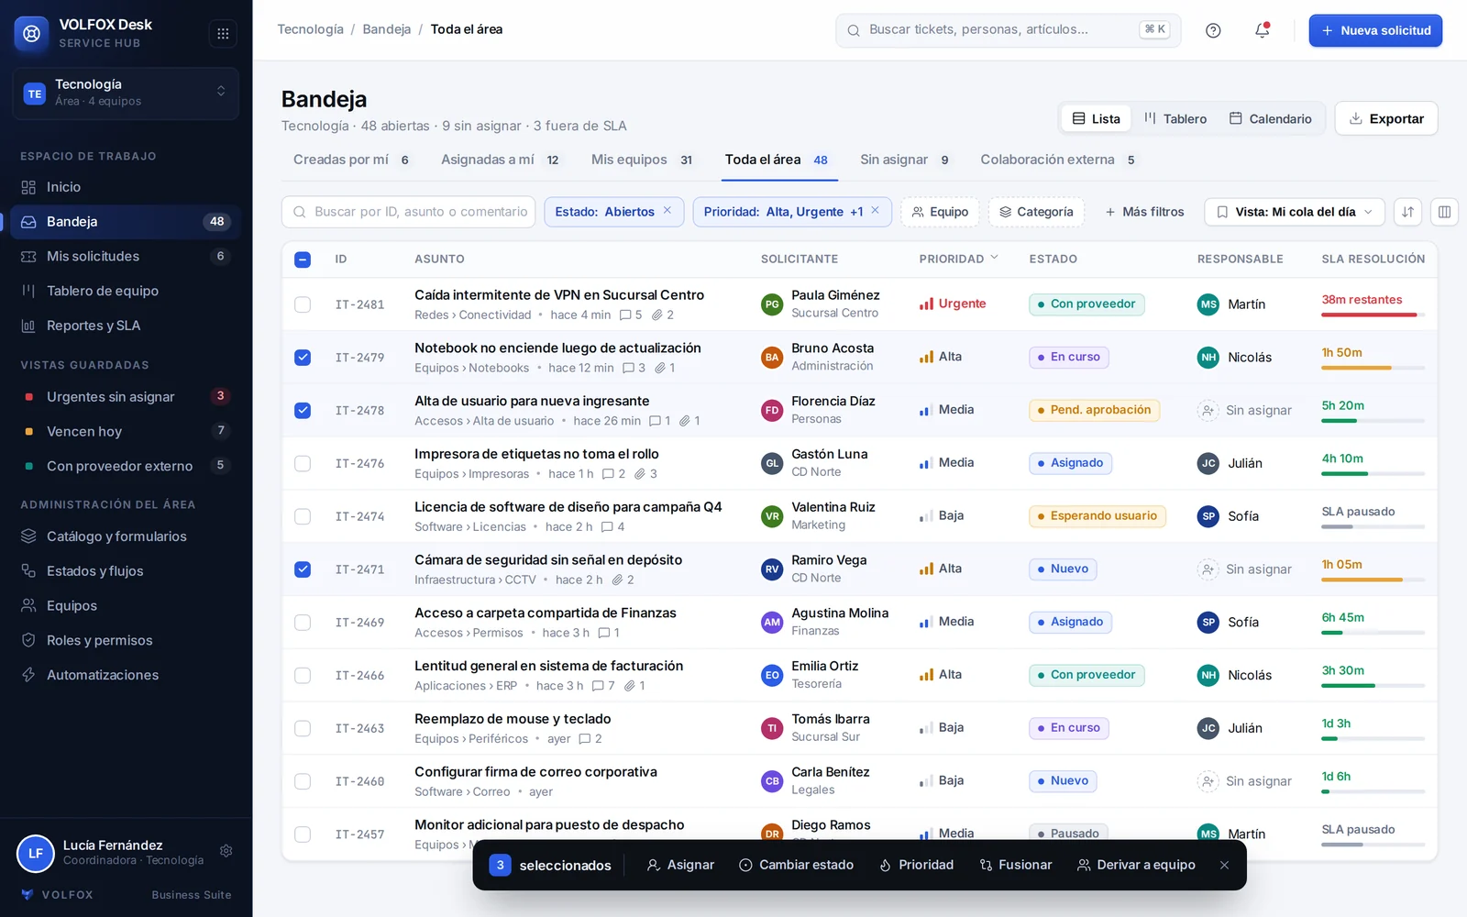Image resolution: width=1467 pixels, height=917 pixels.
Task: Select the checkbox for IT-2476
Action: [303, 464]
